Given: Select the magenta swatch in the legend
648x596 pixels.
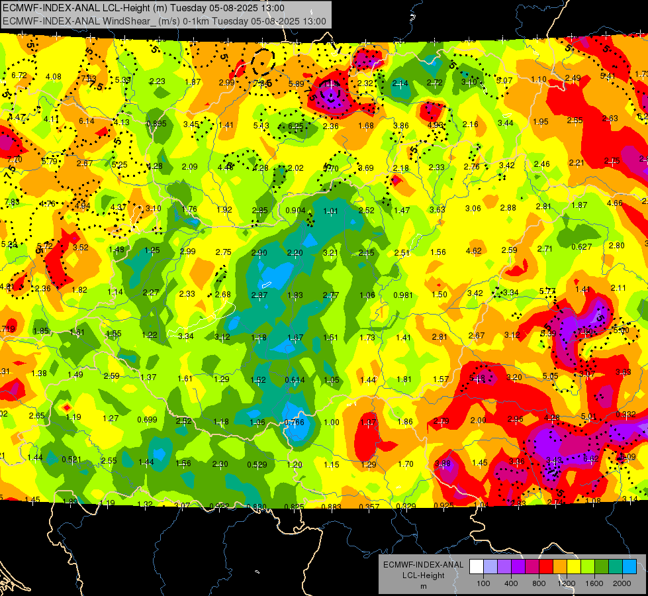Looking at the screenshot, I should pyautogui.click(x=532, y=567).
